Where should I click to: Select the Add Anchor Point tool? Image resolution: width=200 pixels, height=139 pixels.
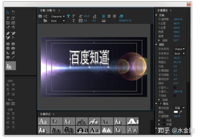tap(8, 38)
